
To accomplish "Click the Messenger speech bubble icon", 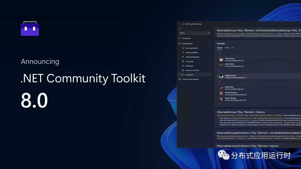I will pyautogui.click(x=183, y=66).
